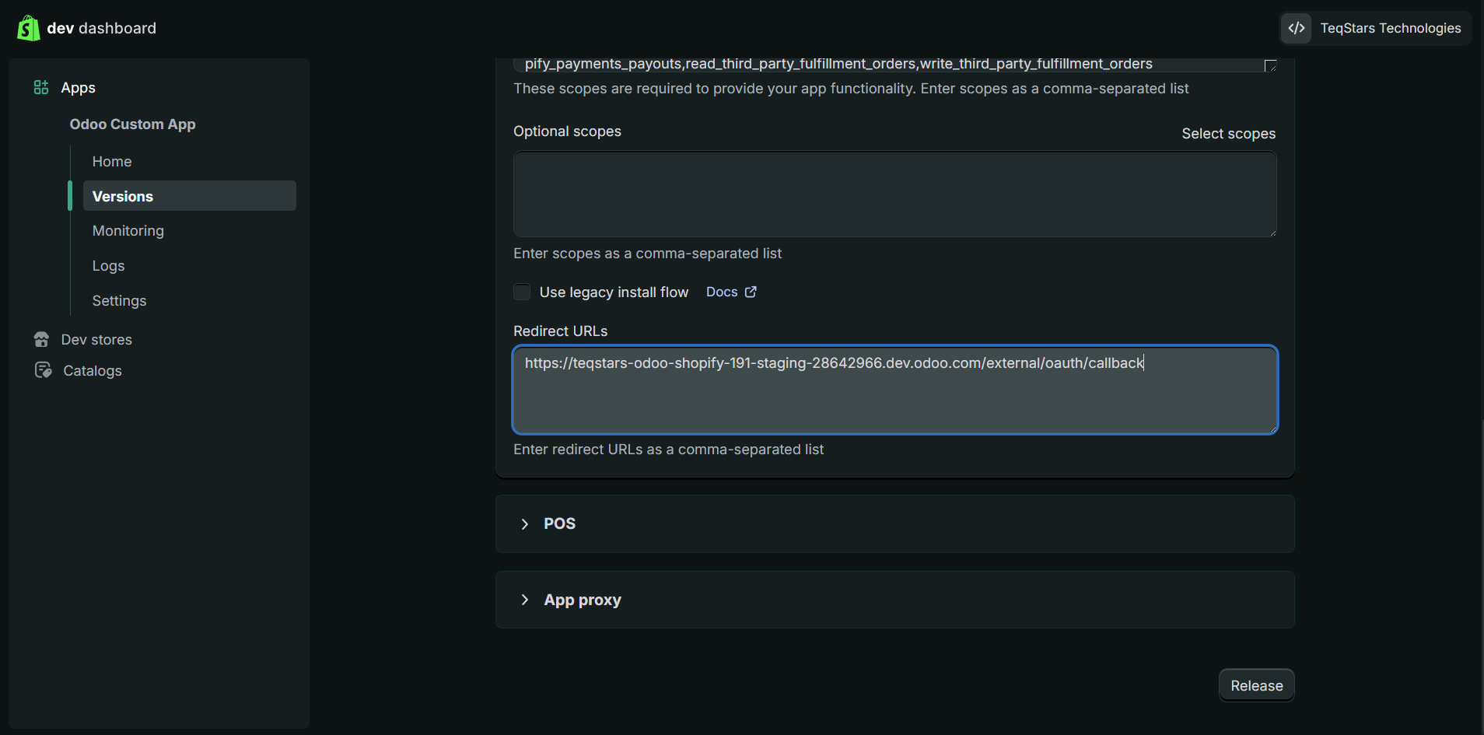Image resolution: width=1484 pixels, height=735 pixels.
Task: Click the Shopify bag logo icon
Action: pos(29,28)
